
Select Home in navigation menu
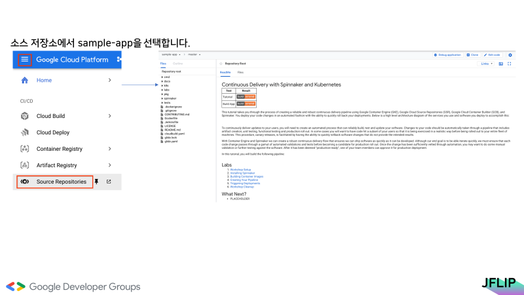44,80
